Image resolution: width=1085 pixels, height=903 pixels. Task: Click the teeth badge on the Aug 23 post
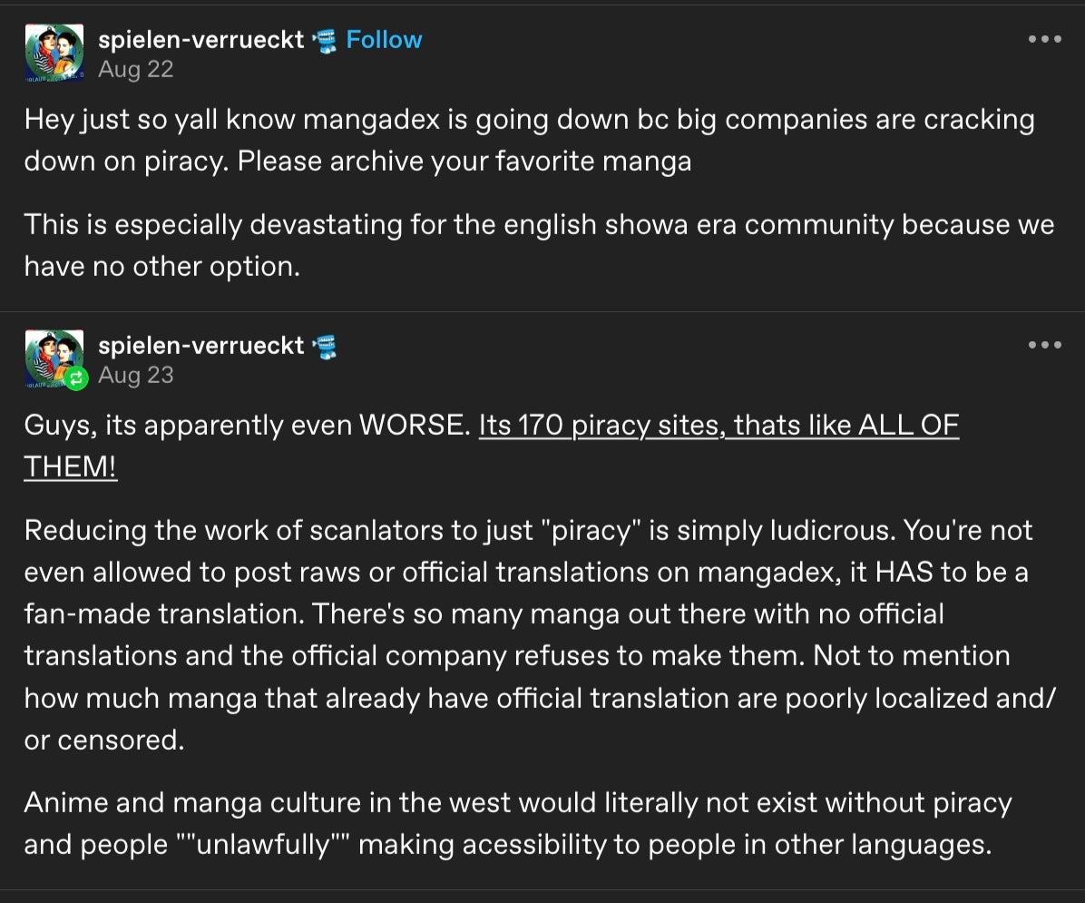point(324,346)
